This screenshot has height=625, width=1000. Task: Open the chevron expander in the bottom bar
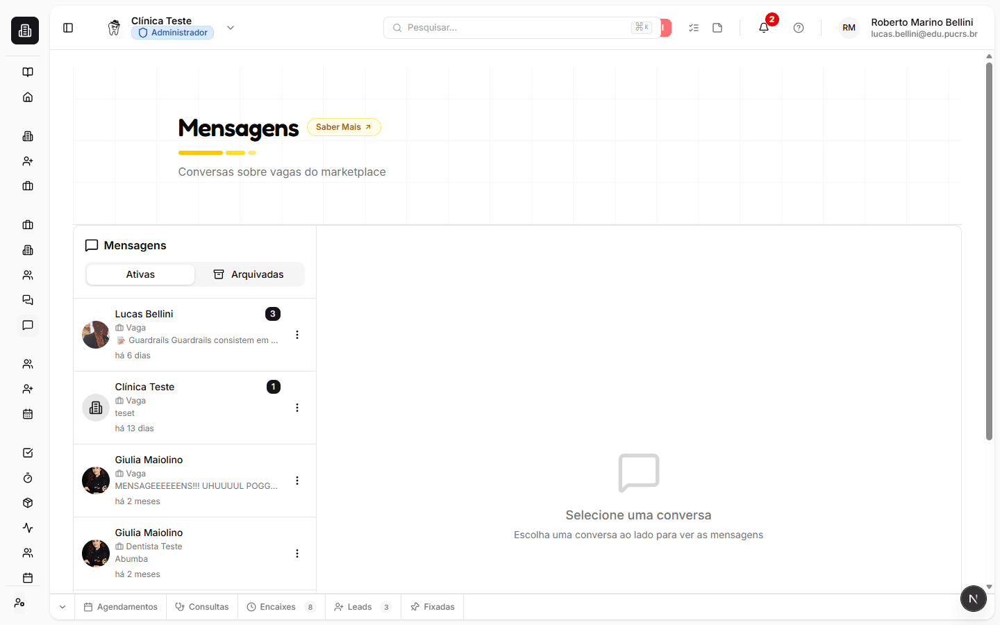(x=62, y=606)
